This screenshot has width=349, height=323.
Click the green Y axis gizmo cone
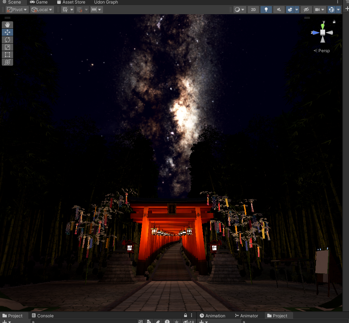(x=323, y=26)
